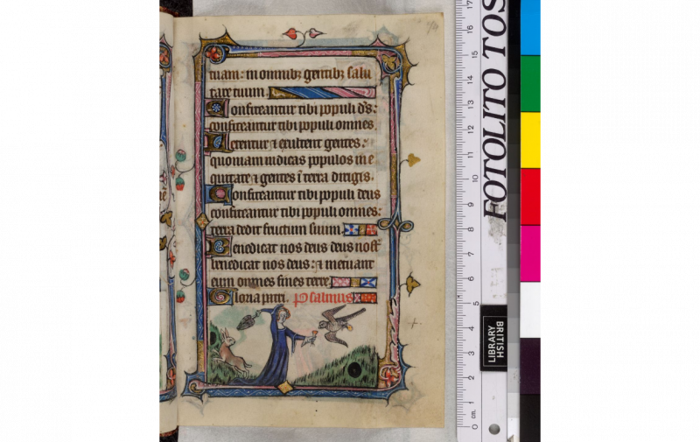Click the blue color patch on the color bar

[x=530, y=27]
